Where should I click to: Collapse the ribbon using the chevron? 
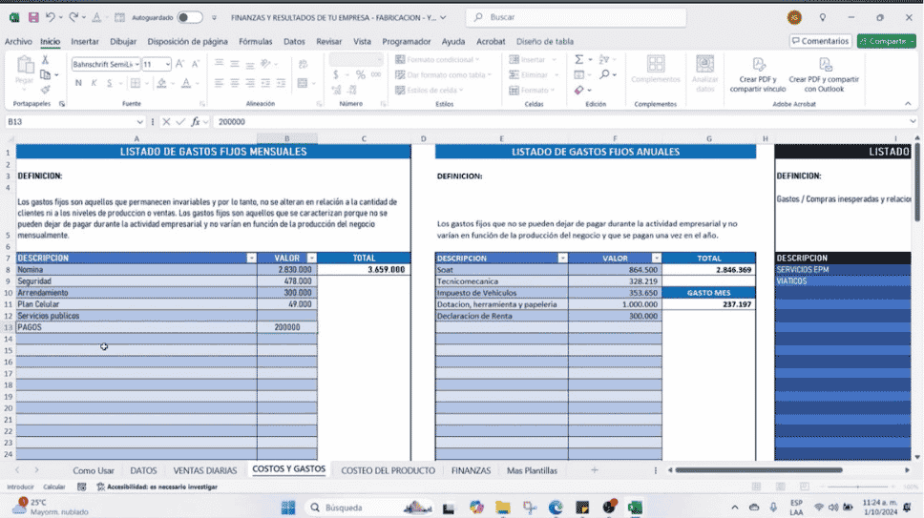coord(908,104)
